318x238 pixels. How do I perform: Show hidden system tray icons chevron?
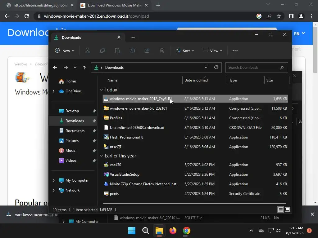(x=251, y=231)
